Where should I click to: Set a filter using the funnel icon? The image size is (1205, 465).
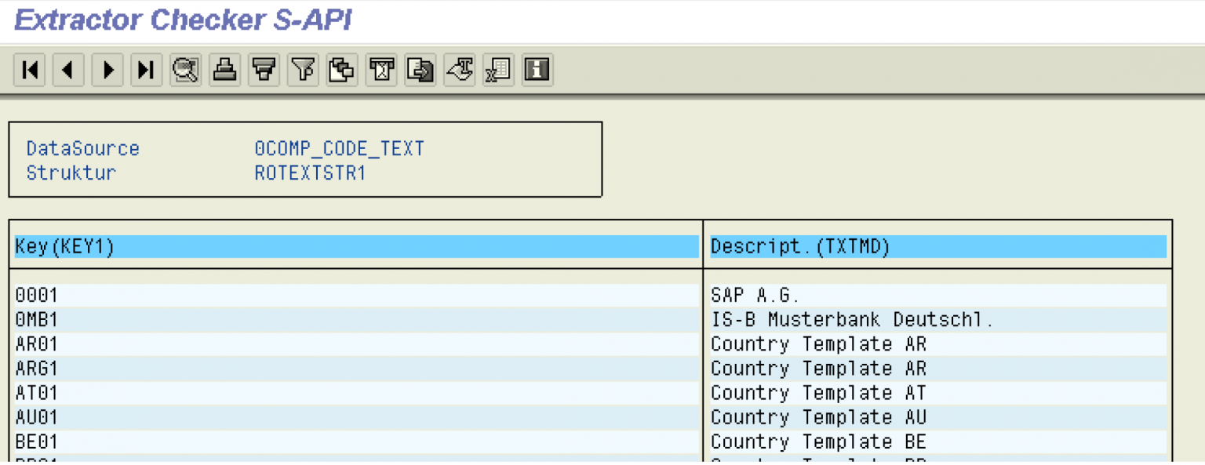[x=303, y=69]
